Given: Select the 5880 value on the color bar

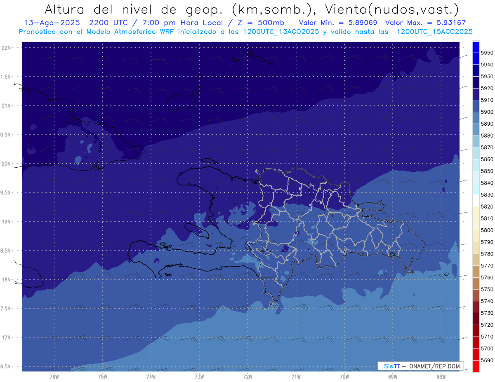Looking at the screenshot, I should 487,136.
